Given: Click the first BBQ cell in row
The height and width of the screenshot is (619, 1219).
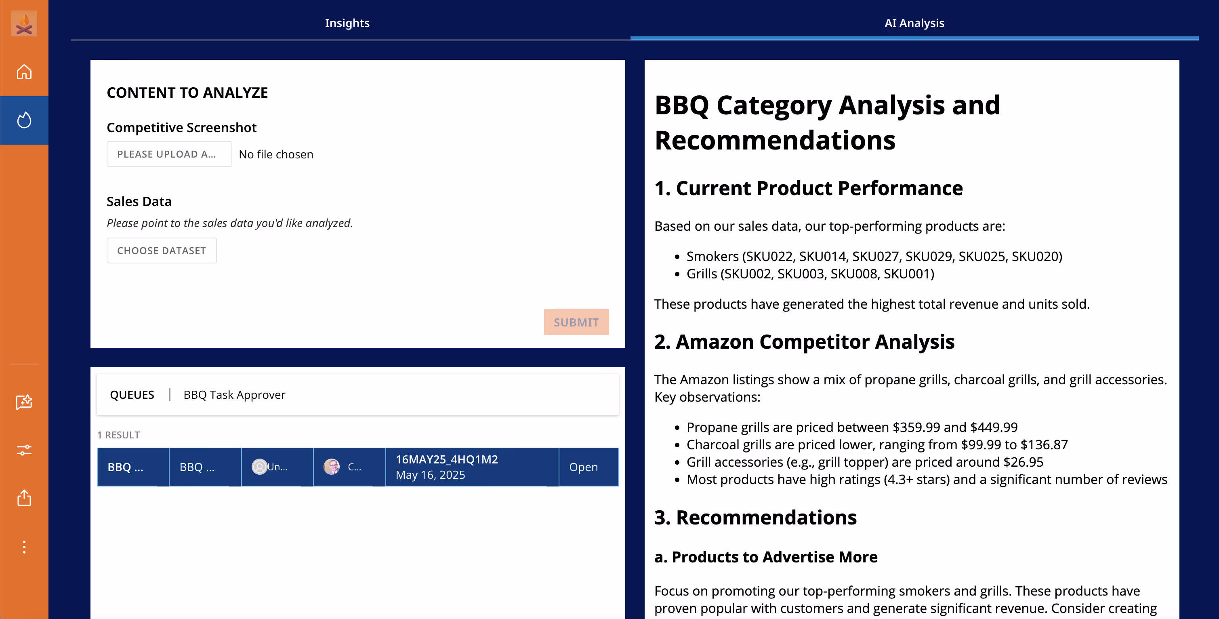Looking at the screenshot, I should (126, 467).
